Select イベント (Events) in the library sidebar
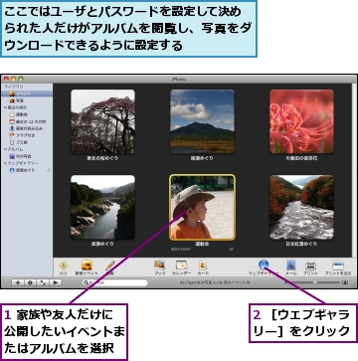Image resolution: width=358 pixels, height=361 pixels. (27, 93)
